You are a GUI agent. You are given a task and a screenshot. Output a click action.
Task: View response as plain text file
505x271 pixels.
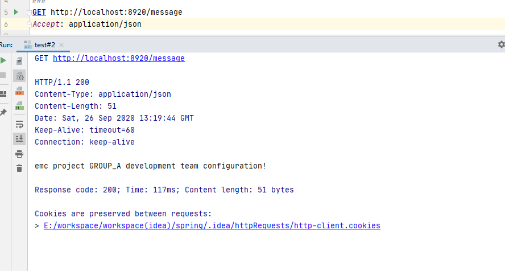19,61
